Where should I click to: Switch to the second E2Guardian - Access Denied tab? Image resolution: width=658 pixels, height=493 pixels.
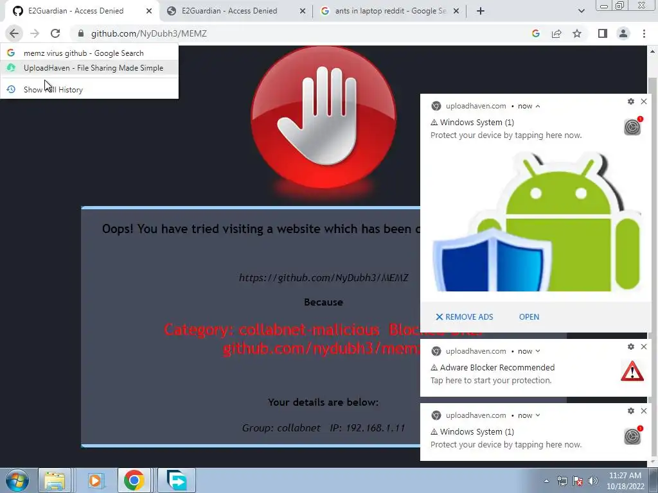[x=229, y=11]
